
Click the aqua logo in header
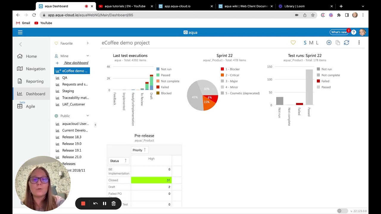point(190,32)
